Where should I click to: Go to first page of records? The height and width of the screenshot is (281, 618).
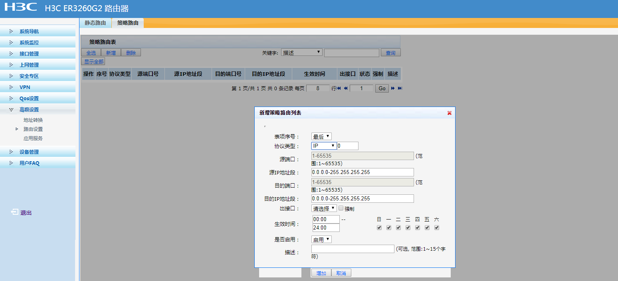point(339,88)
